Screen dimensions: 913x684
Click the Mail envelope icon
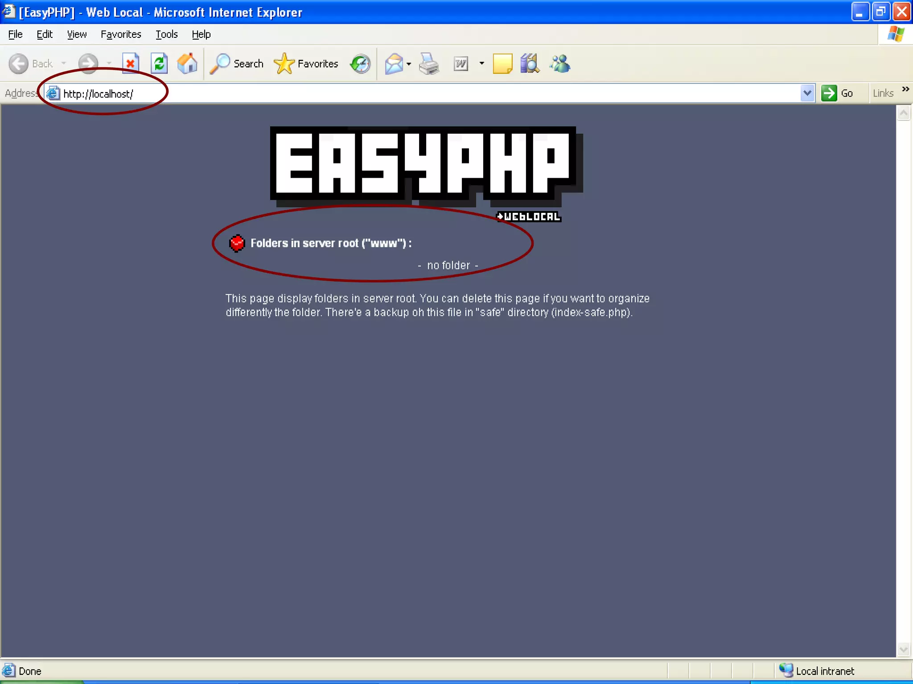(x=394, y=64)
